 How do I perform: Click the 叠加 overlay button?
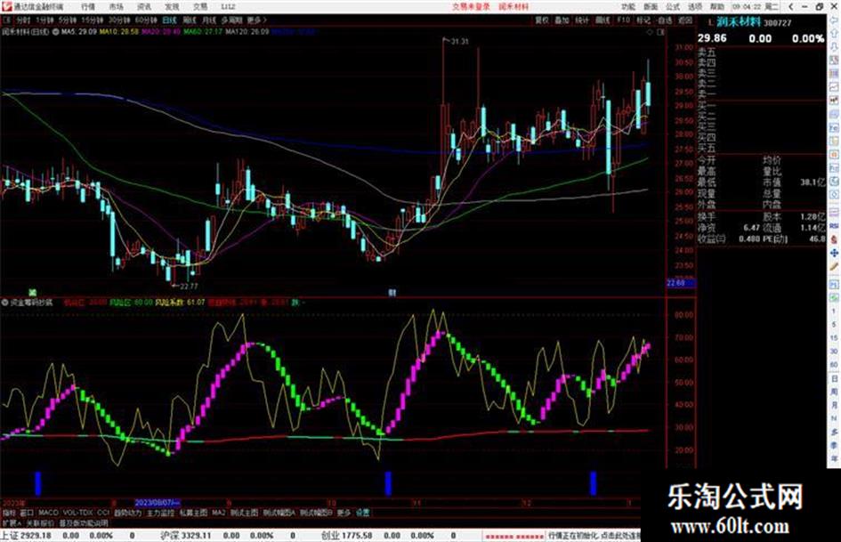(x=562, y=20)
